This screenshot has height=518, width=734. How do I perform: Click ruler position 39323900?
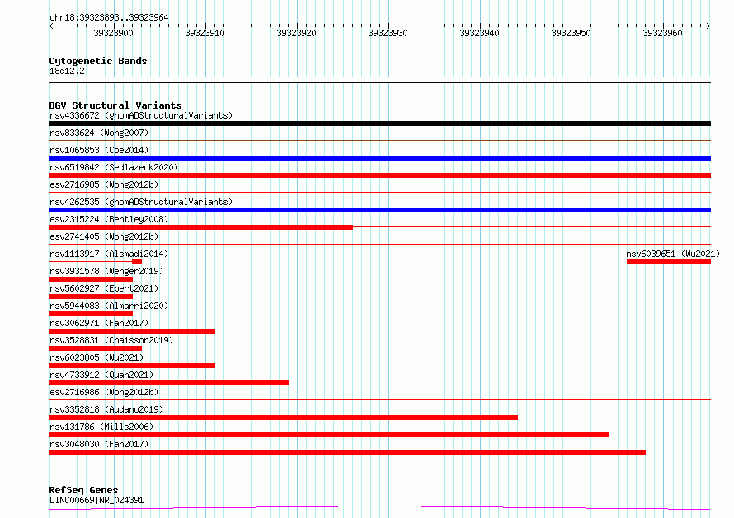(x=113, y=33)
